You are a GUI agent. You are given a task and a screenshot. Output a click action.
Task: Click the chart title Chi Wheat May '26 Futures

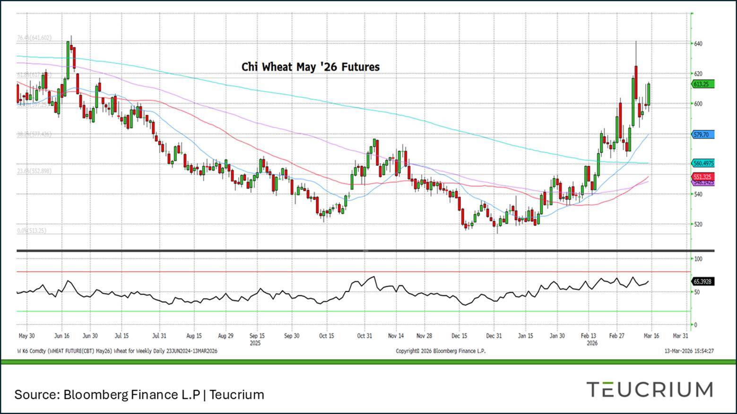pos(311,67)
